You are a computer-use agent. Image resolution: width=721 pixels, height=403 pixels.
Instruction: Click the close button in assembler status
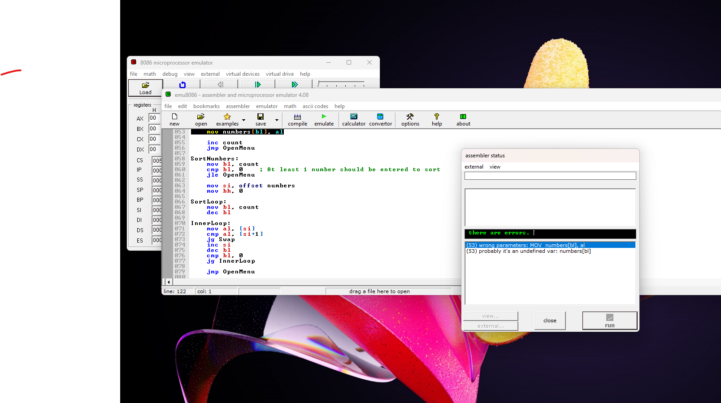click(550, 321)
